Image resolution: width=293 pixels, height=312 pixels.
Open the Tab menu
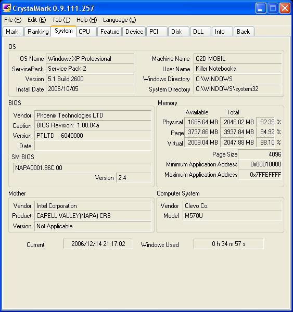click(x=61, y=20)
